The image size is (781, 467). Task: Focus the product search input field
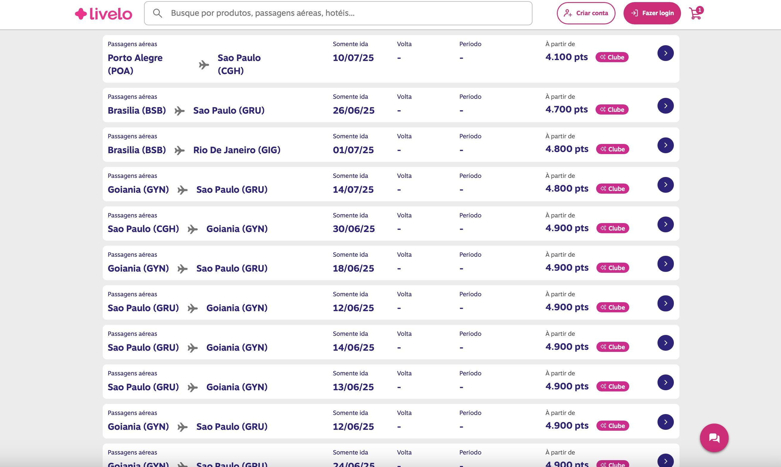click(346, 13)
